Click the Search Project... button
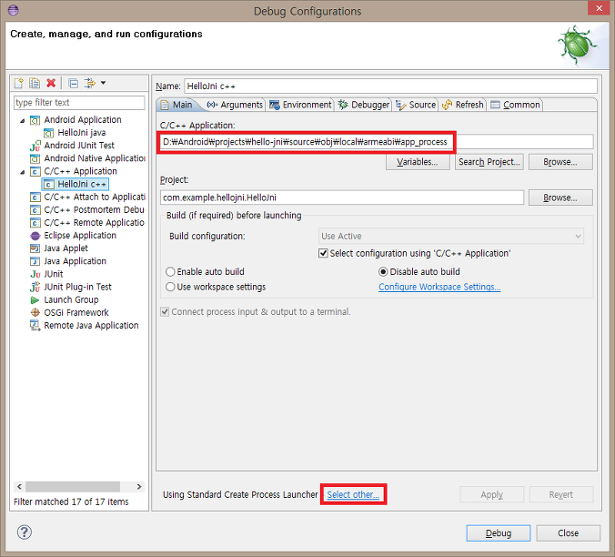Screen dimensions: 615x557 pos(489,162)
